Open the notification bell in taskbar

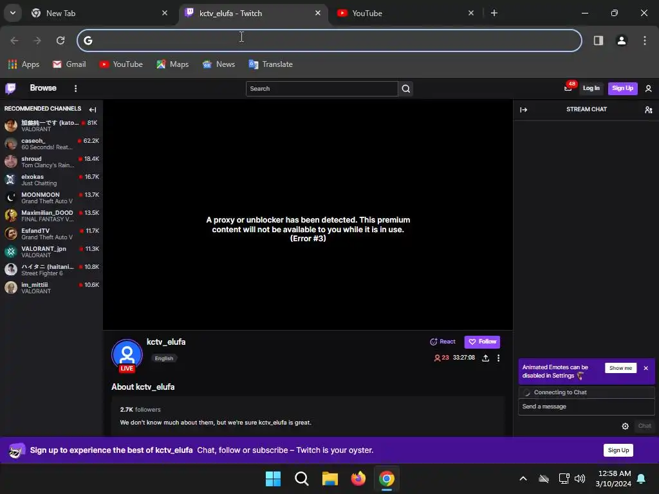(x=642, y=479)
